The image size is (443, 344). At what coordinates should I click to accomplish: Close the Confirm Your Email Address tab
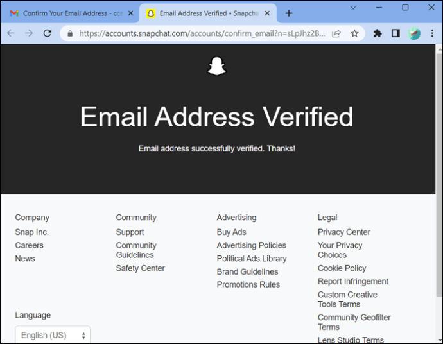click(130, 13)
